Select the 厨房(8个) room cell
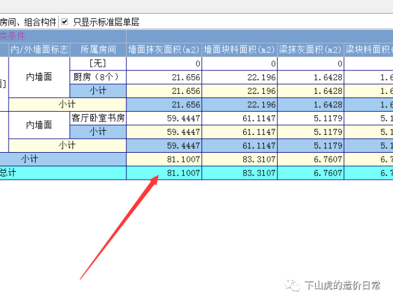This screenshot has width=393, height=303. [98, 77]
